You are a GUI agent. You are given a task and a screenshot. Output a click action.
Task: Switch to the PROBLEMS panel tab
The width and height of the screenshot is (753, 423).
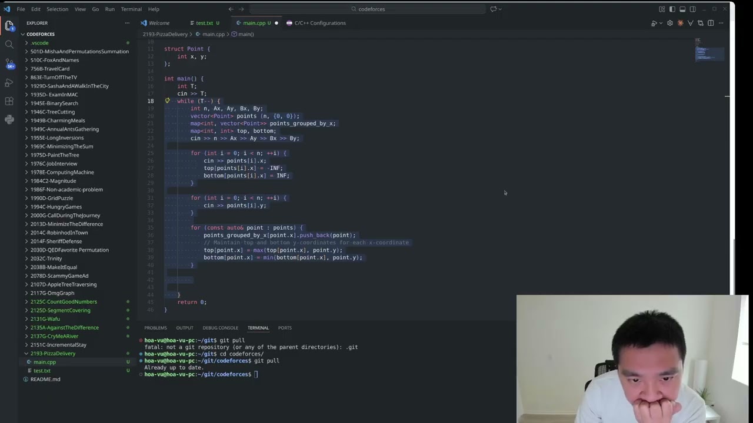[x=155, y=328]
